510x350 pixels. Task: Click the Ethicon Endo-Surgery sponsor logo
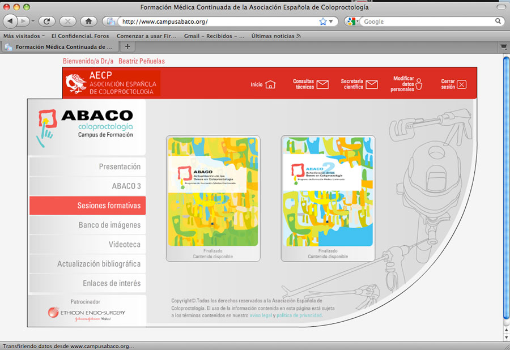(87, 313)
